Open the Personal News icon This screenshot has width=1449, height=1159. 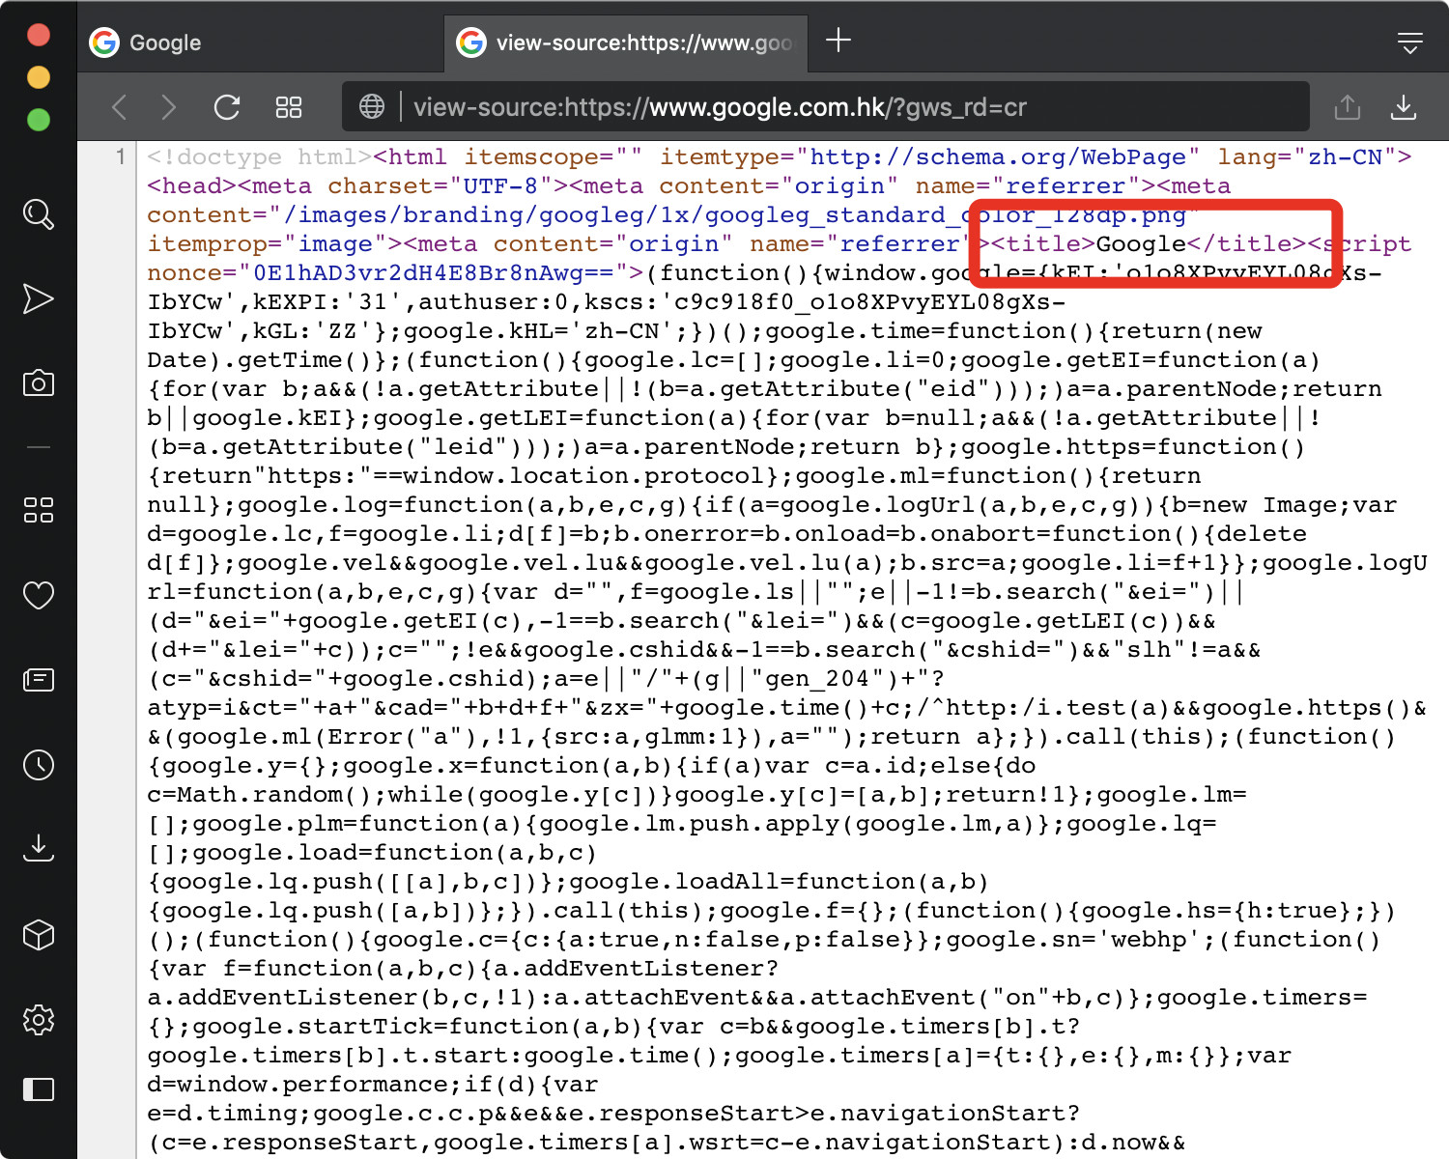pyautogui.click(x=38, y=680)
